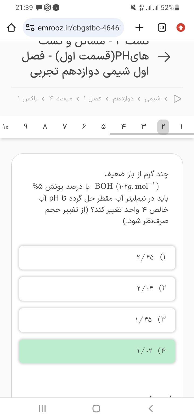Open a new tab with plus icon
This screenshot has width=194, height=420.
139,27
